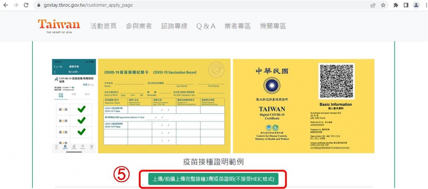
Task: Open the profile avatar icon
Action: pyautogui.click(x=416, y=5)
